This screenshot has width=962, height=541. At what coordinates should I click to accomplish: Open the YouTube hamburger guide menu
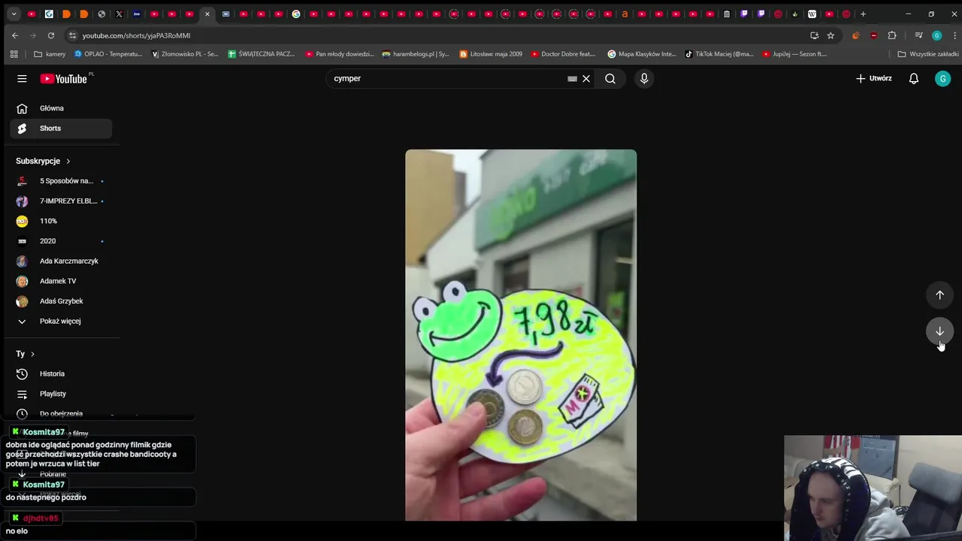pos(22,78)
